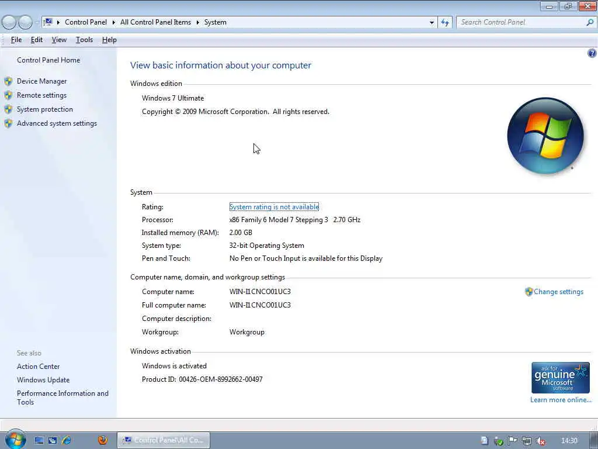Image resolution: width=598 pixels, height=449 pixels.
Task: Click the Control Panel taskbar button
Action: tap(164, 440)
